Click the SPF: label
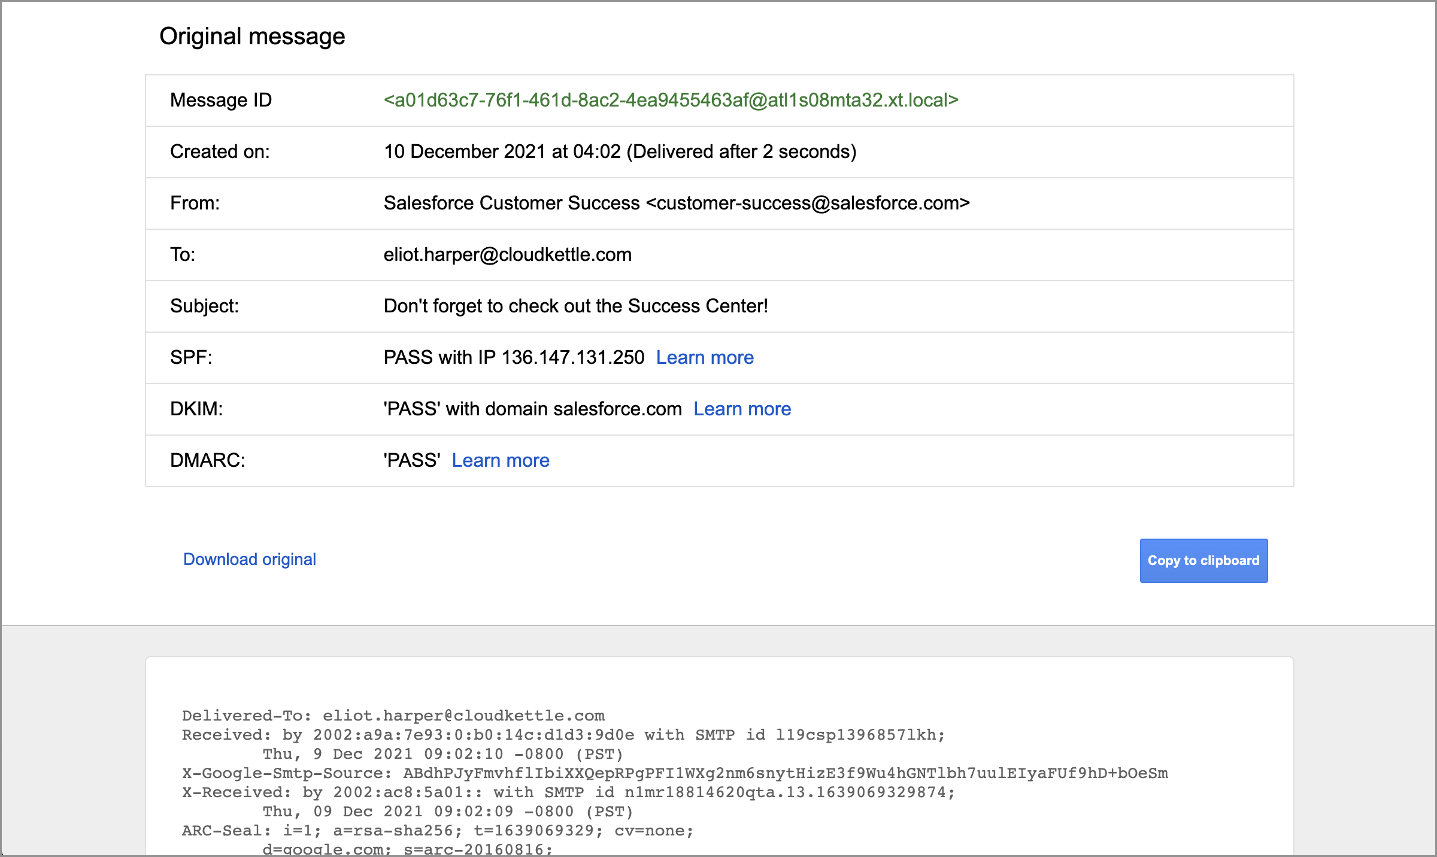1437x857 pixels. click(x=192, y=357)
